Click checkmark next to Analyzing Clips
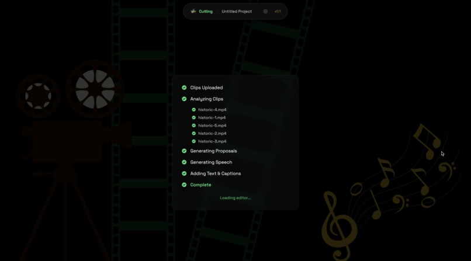The height and width of the screenshot is (261, 471). (184, 99)
